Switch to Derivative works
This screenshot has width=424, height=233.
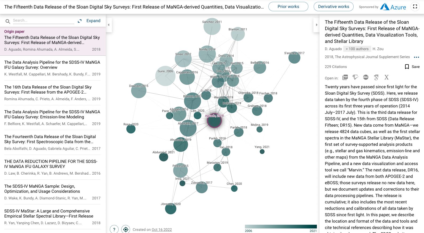pyautogui.click(x=333, y=7)
